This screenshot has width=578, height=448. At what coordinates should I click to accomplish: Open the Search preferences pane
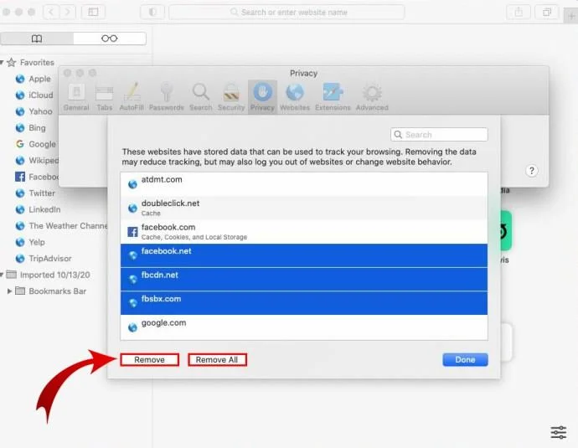click(200, 97)
